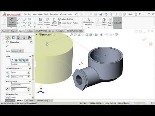Switch to Other tab in Dimension panel

pyautogui.click(x=21, y=51)
